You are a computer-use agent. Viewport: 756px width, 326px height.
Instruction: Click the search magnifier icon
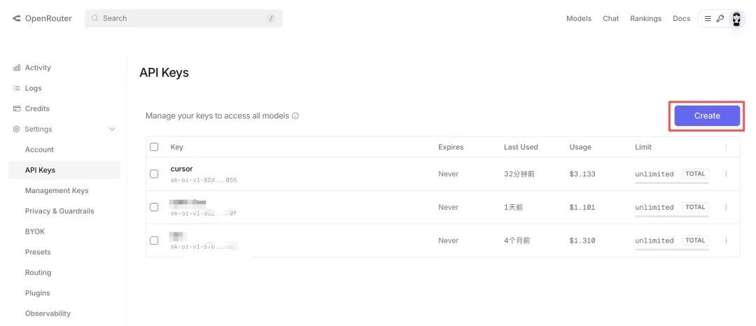95,18
